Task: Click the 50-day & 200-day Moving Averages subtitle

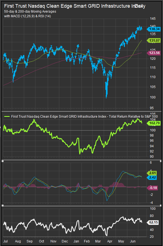Action: click(30, 12)
